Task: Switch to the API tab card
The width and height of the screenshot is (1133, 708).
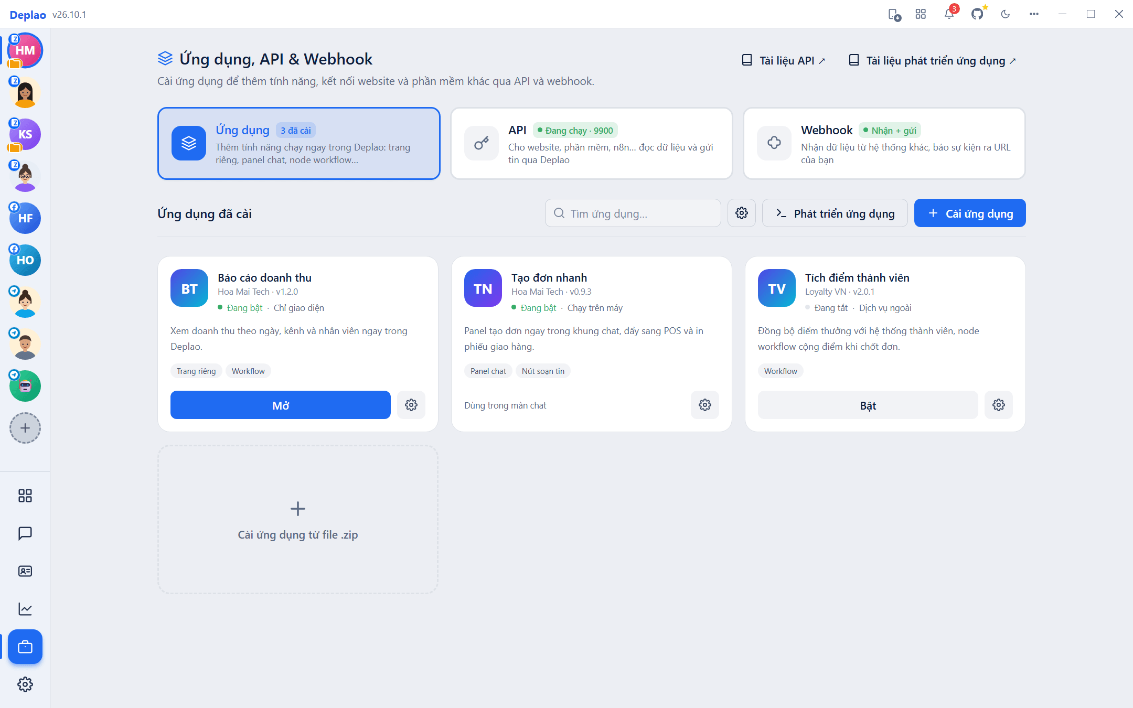Action: pos(592,144)
